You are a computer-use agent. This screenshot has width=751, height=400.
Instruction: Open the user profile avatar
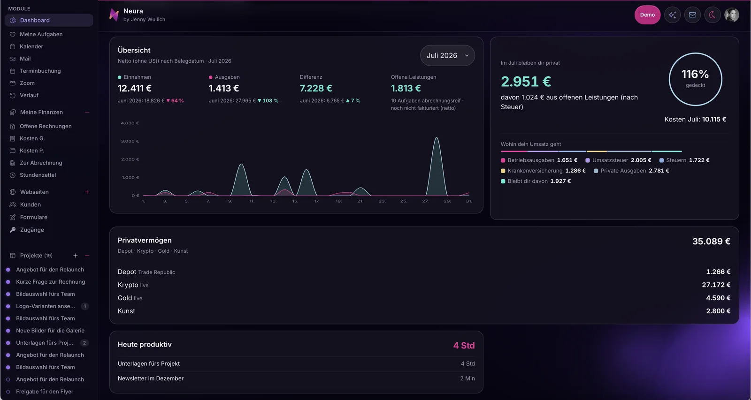732,15
